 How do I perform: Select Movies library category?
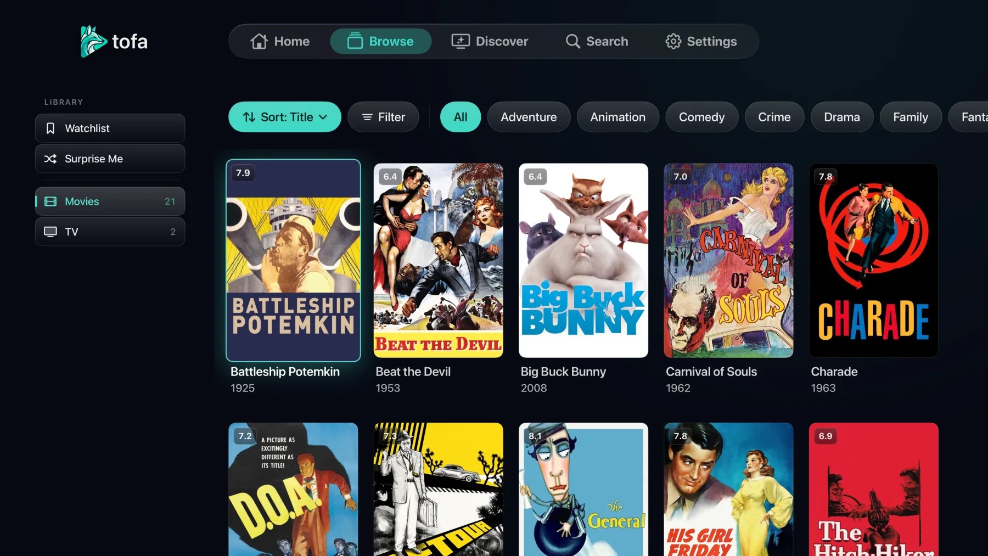pyautogui.click(x=110, y=201)
